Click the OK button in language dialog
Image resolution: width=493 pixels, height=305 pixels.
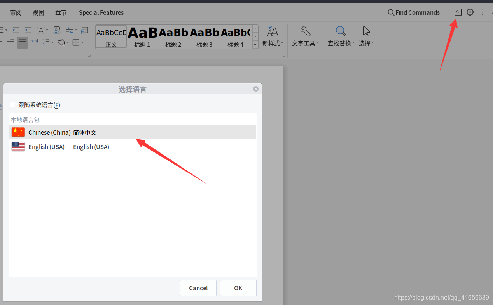coord(238,288)
